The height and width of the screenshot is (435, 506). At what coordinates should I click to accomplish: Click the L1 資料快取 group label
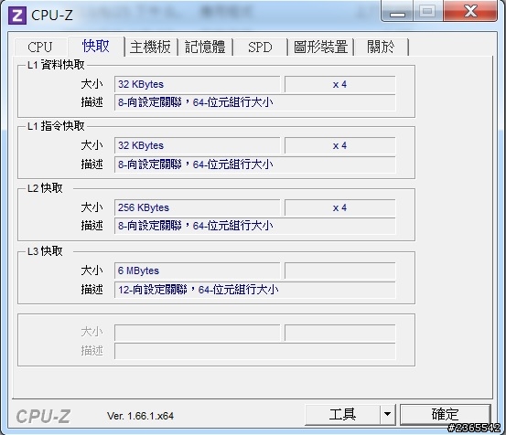[x=56, y=65]
